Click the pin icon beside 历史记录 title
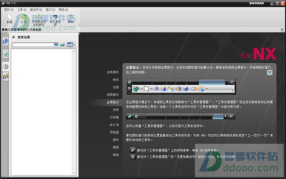Viewport: 286px width, 179px height. [13, 37]
